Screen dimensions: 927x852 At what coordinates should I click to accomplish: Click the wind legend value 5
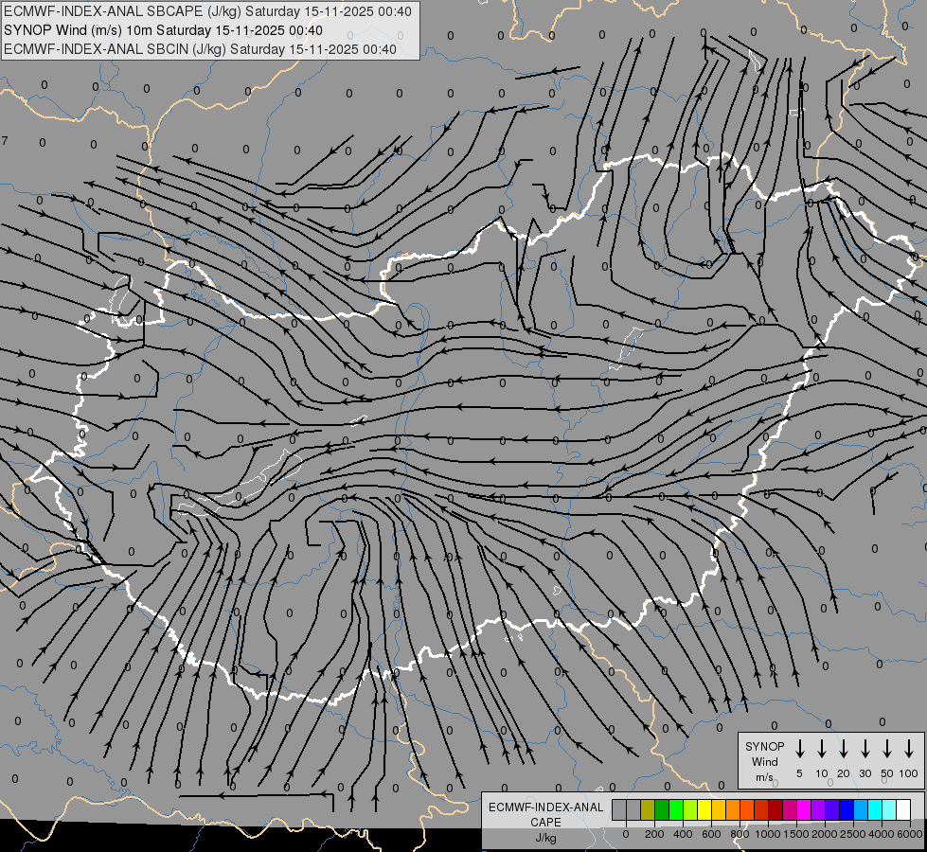point(799,773)
